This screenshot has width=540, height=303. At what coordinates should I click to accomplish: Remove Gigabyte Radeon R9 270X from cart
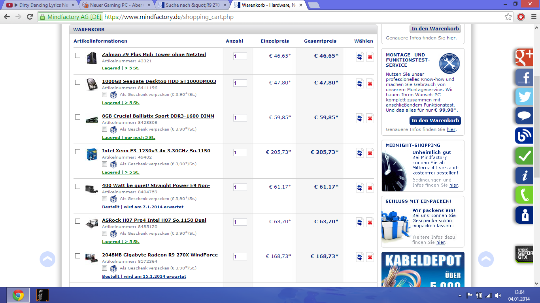coord(370,257)
